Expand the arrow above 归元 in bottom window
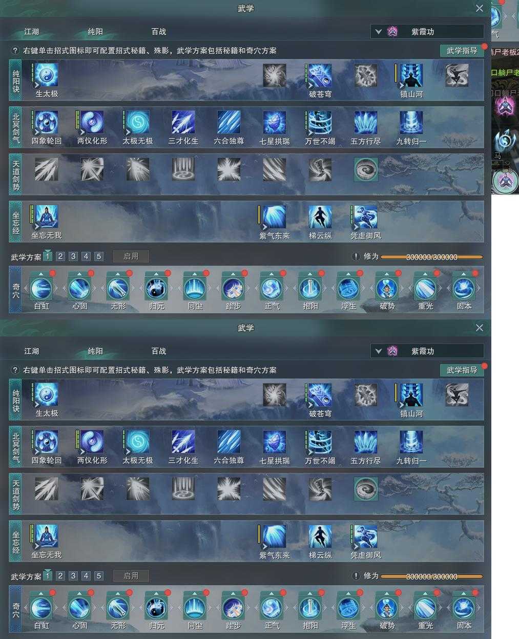The width and height of the screenshot is (519, 639). [156, 593]
